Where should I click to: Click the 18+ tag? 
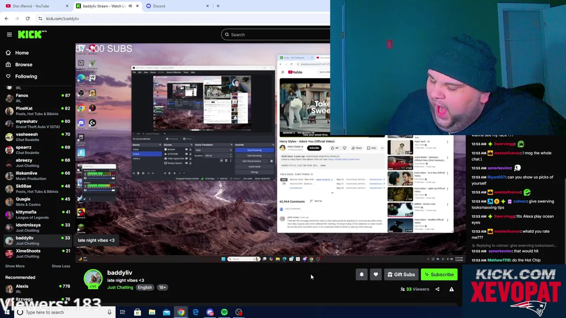[x=162, y=288]
